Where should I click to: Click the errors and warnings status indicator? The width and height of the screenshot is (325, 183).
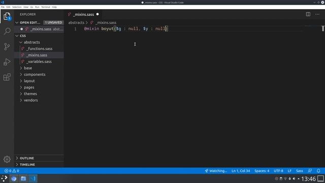[12, 171]
